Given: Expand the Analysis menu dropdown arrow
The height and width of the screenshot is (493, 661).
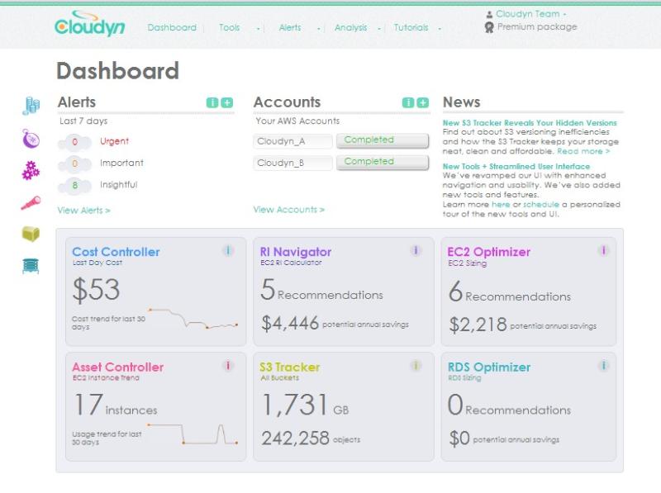Looking at the screenshot, I should [x=379, y=29].
